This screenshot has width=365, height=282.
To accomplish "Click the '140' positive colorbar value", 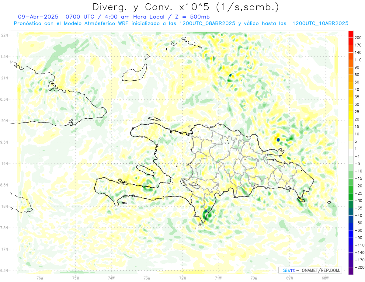I will [x=358, y=53].
